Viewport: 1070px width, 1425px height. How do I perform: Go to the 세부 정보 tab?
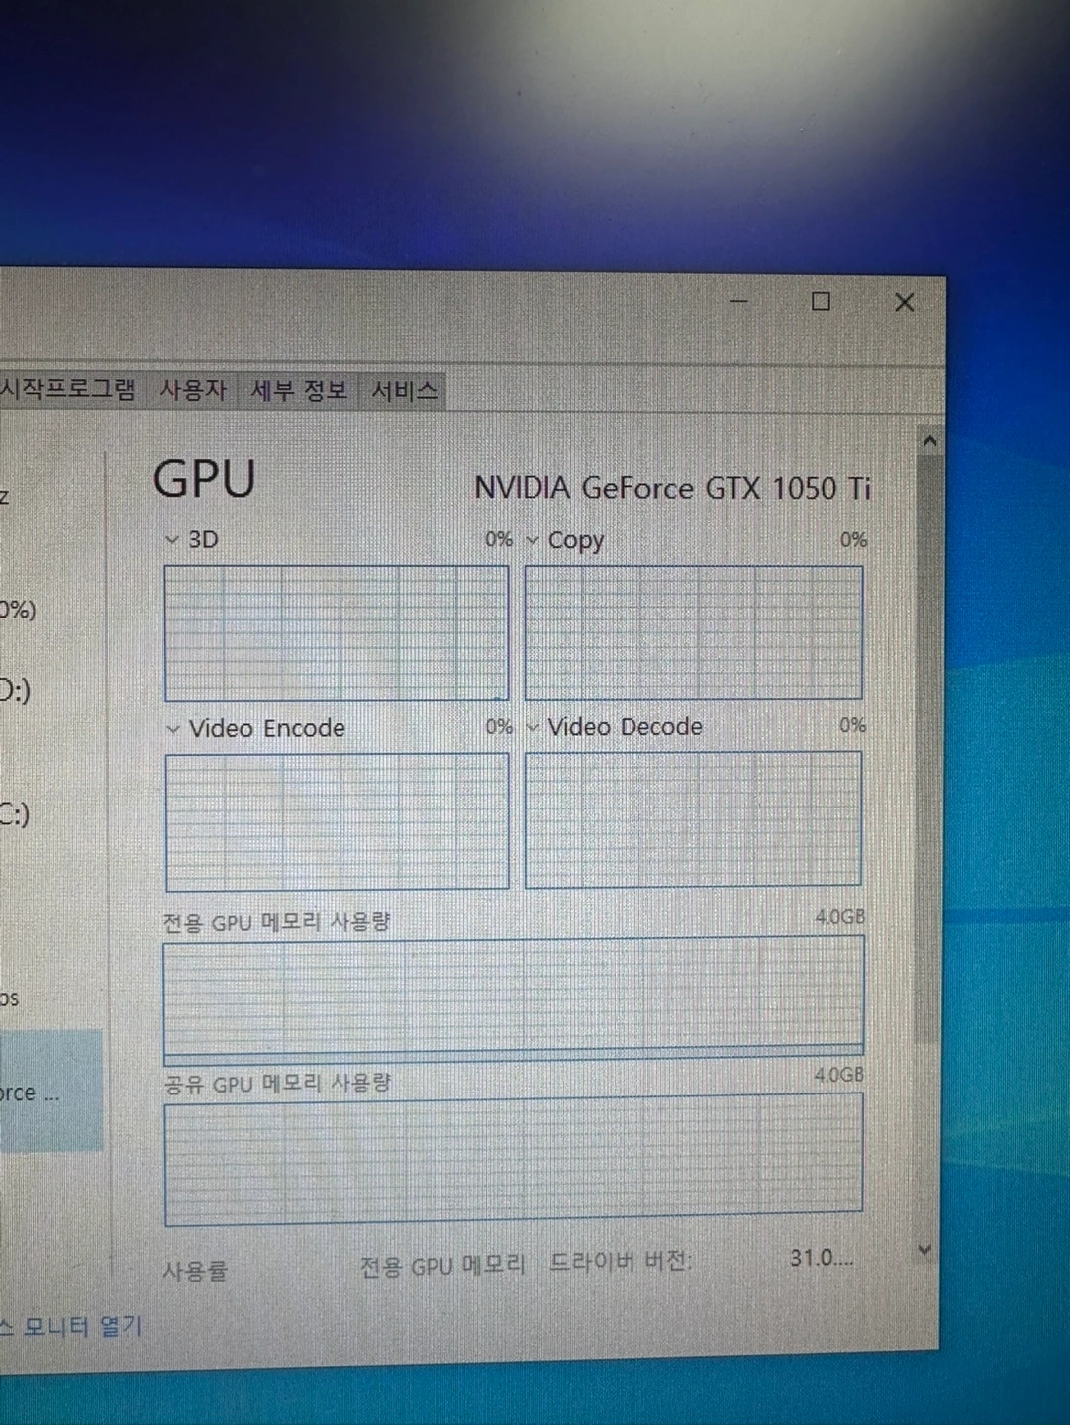[x=299, y=390]
